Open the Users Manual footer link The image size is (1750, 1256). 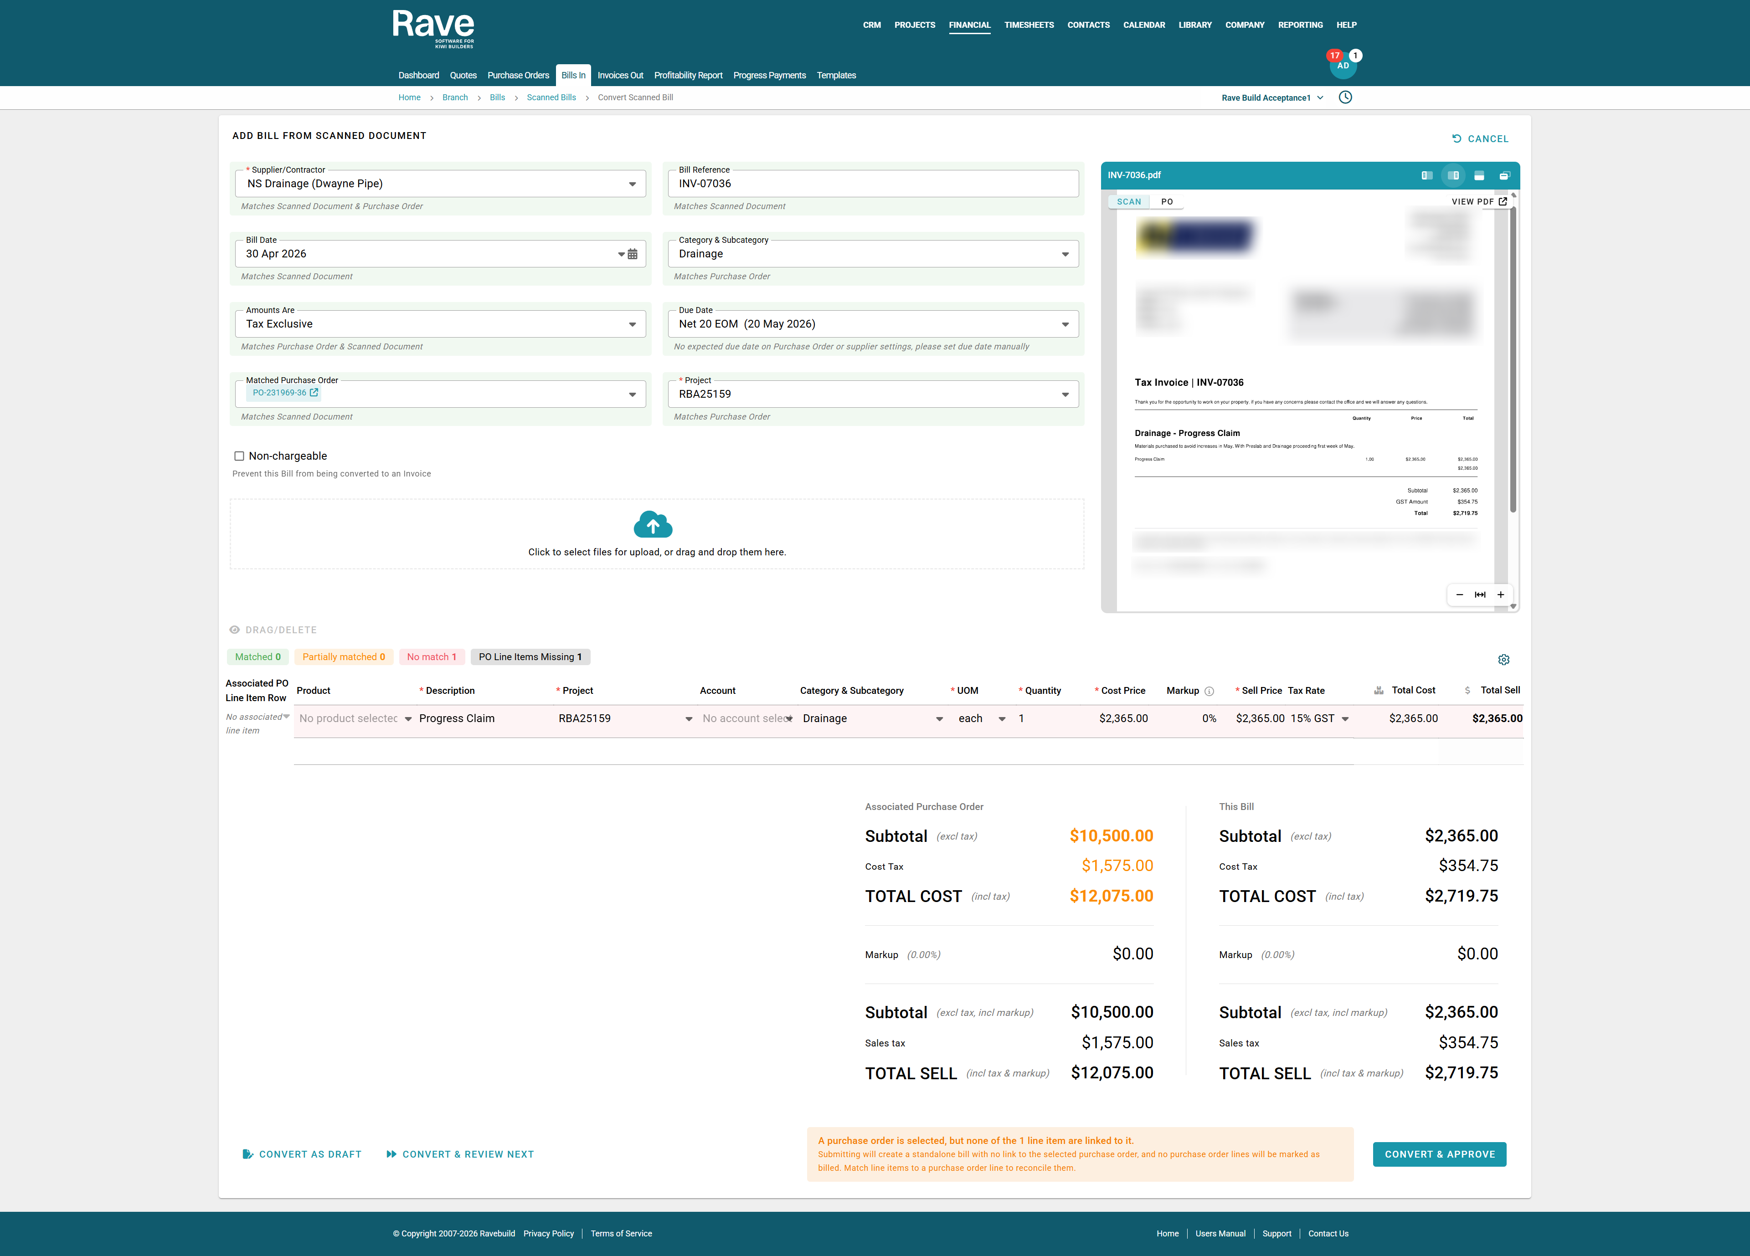pyautogui.click(x=1220, y=1234)
